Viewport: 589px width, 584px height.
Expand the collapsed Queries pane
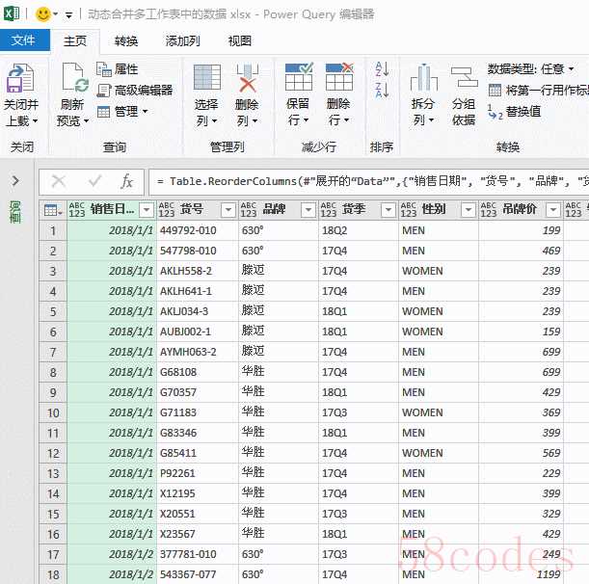(15, 180)
